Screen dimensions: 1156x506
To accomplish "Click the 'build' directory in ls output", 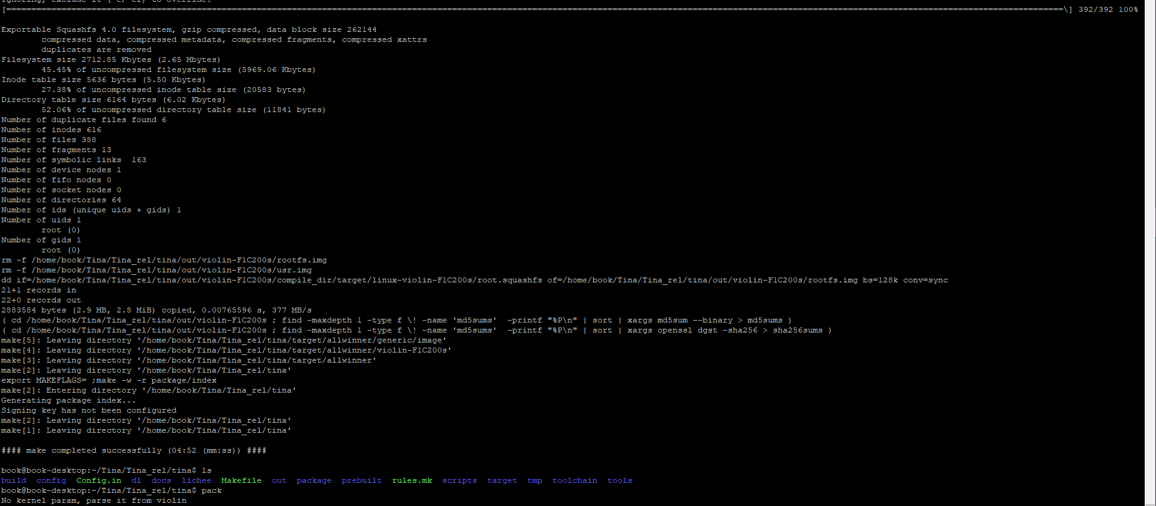I will coord(14,480).
